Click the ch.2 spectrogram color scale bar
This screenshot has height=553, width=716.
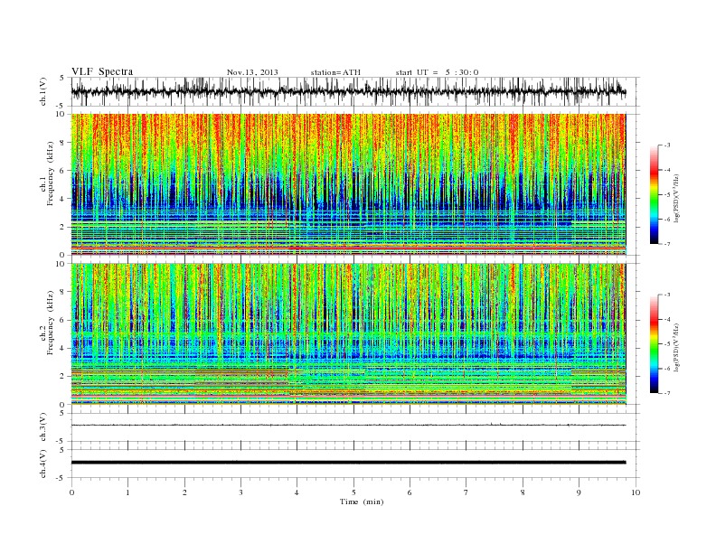[x=655, y=344]
